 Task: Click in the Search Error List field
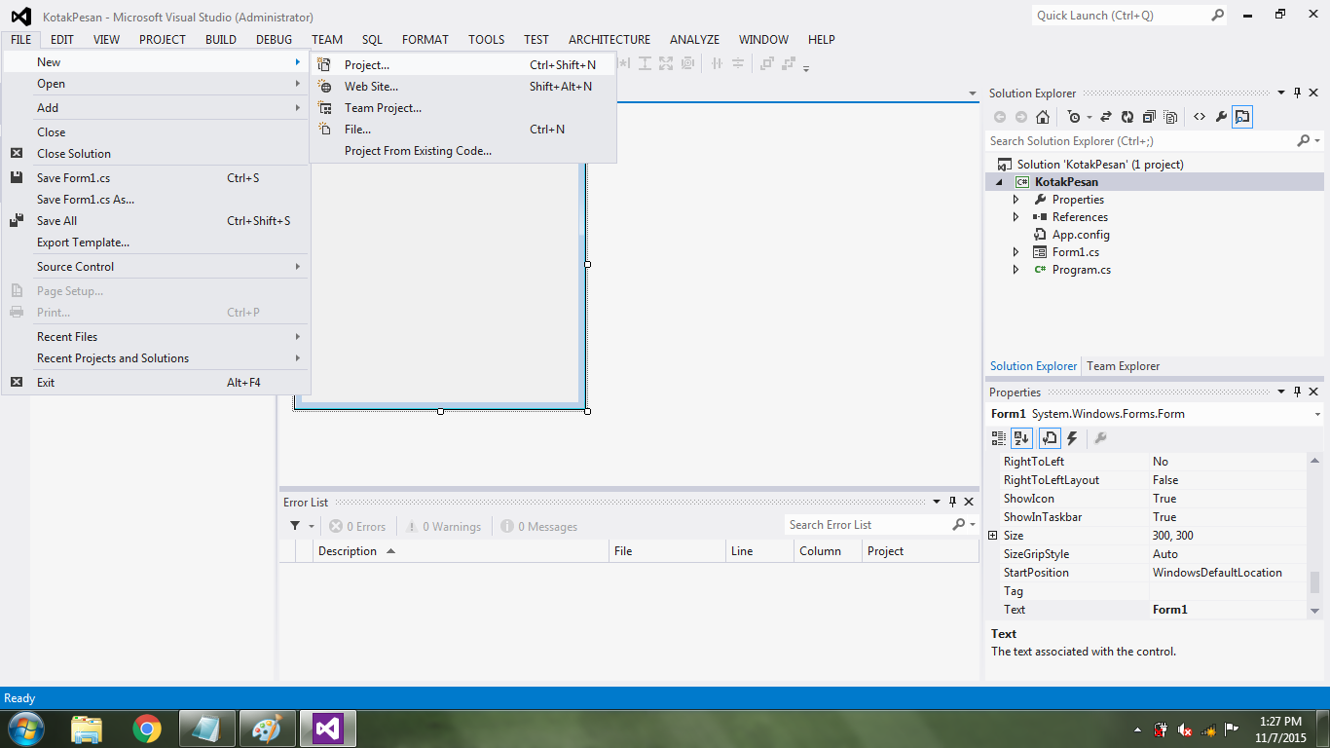coord(867,525)
